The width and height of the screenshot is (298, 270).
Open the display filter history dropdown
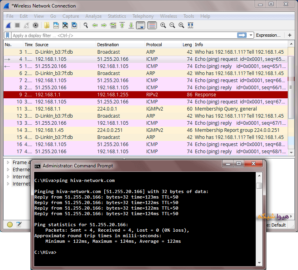(251, 35)
